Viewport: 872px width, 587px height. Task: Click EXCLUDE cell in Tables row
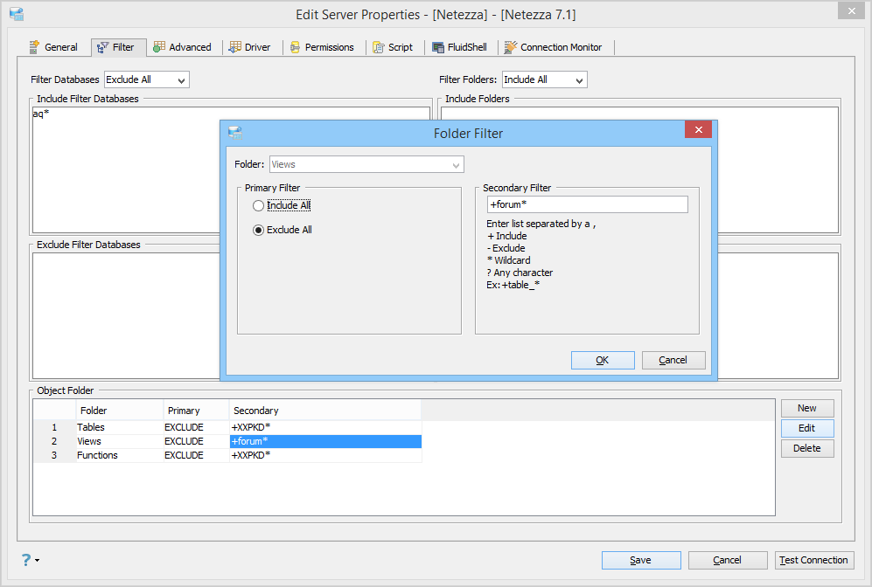click(x=196, y=427)
